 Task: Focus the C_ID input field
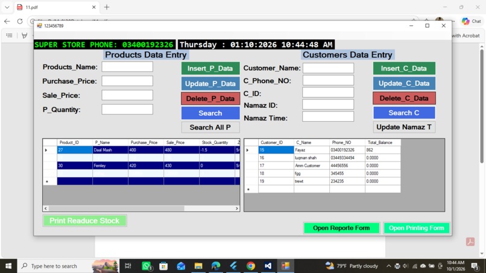[x=328, y=93]
